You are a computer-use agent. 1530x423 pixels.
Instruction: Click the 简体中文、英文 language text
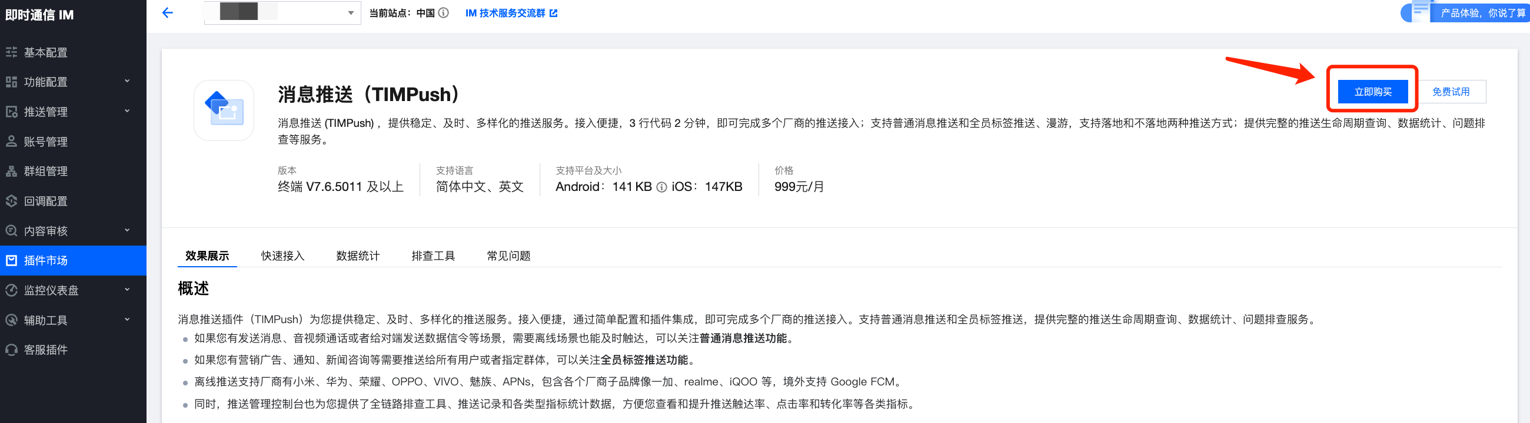[480, 187]
